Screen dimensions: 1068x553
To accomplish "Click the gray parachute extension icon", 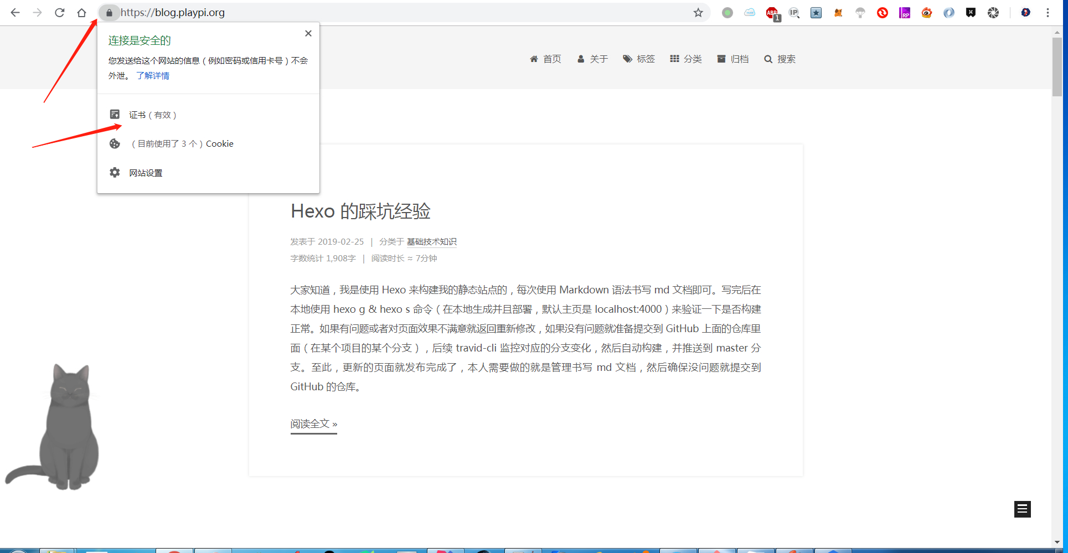I will [860, 12].
